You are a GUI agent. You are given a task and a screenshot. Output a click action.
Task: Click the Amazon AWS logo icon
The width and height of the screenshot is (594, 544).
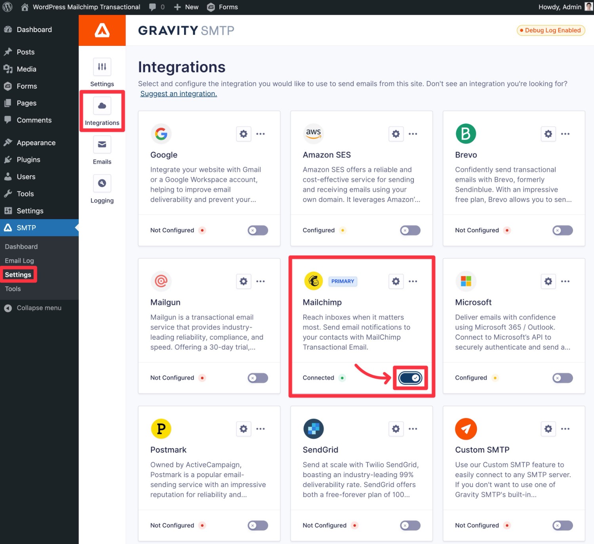pyautogui.click(x=313, y=134)
